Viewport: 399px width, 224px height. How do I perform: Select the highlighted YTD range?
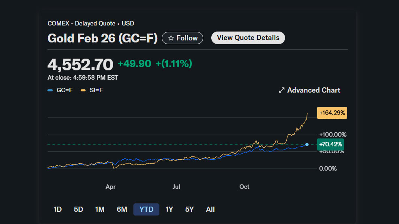point(146,209)
